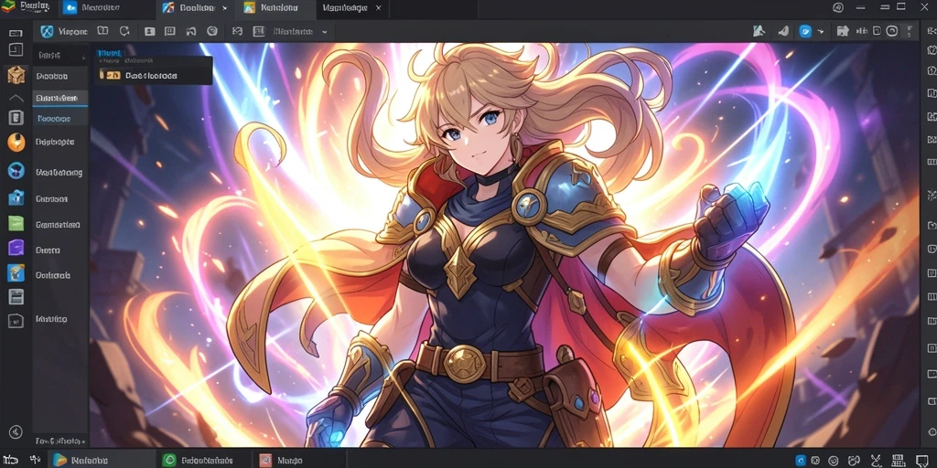The width and height of the screenshot is (937, 468).
Task: Click the blue shield icon in the top toolbar
Action: [x=47, y=32]
